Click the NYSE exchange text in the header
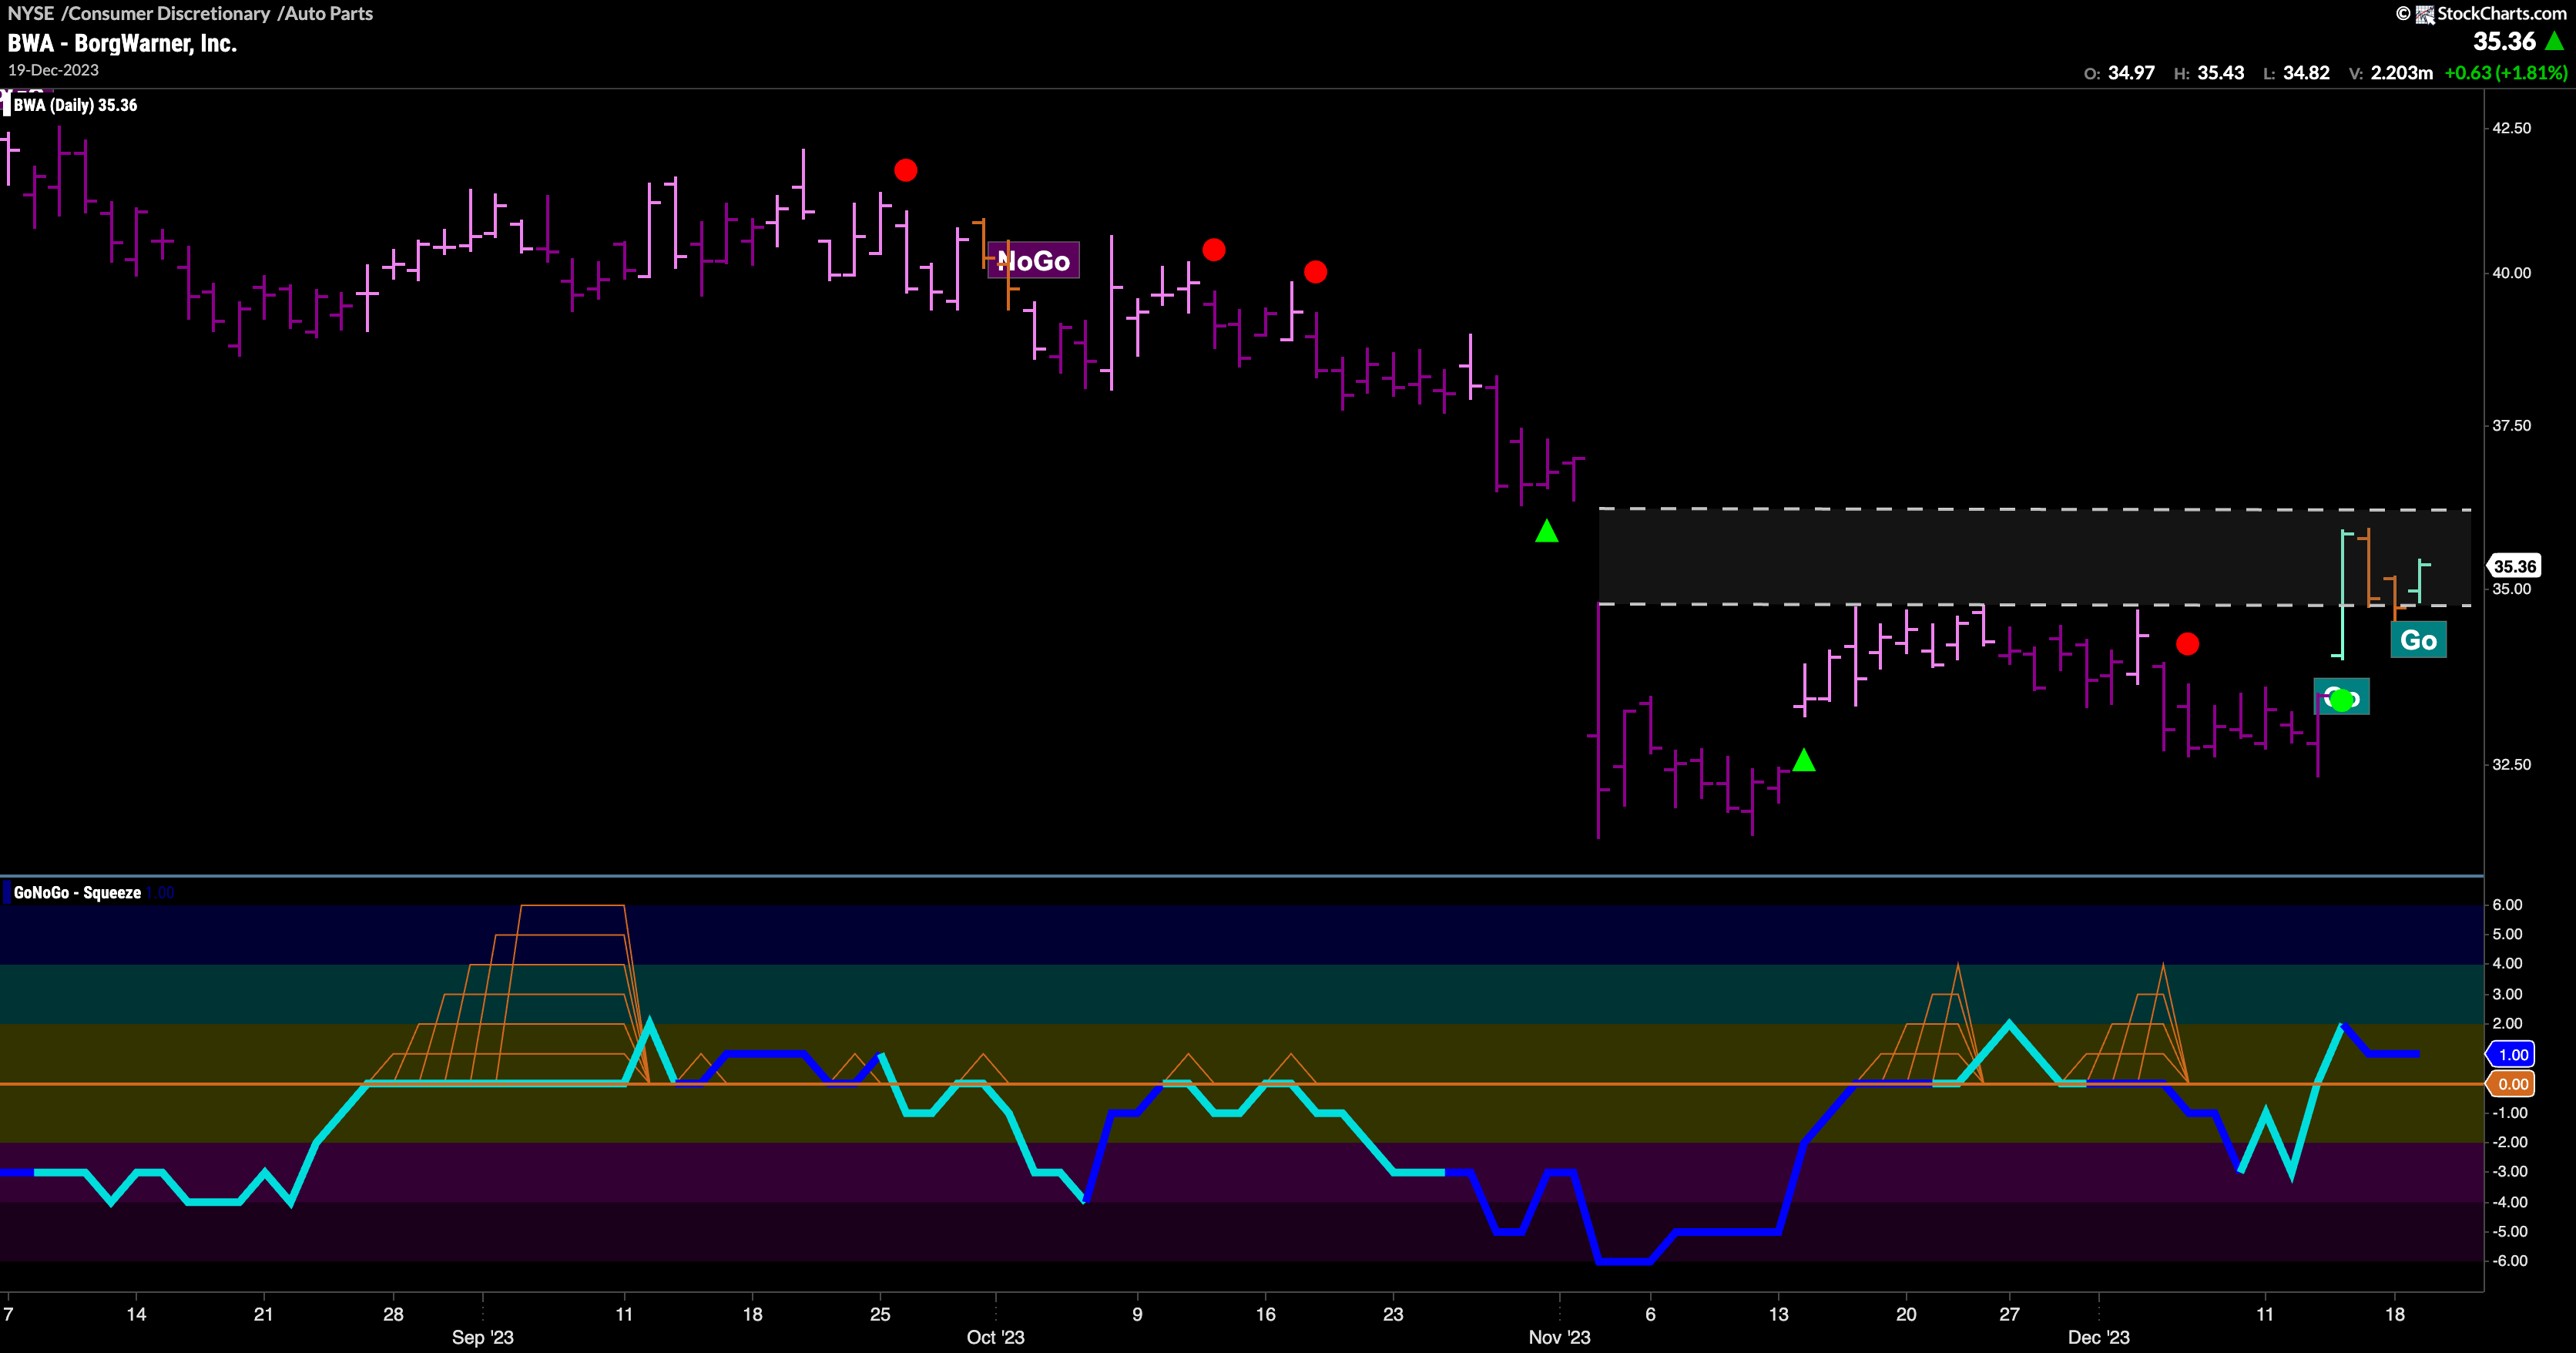The image size is (2576, 1353). click(30, 13)
